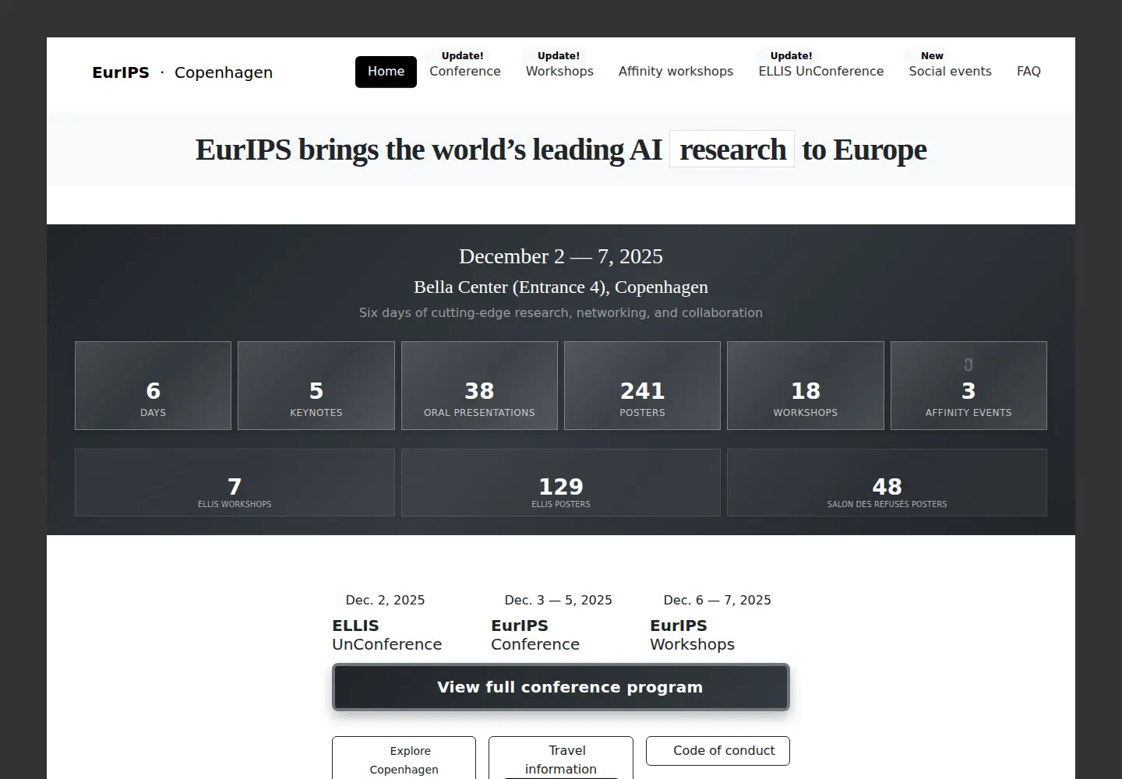The image size is (1122, 779).
Task: Open the 7 ELLIS Workshops card
Action: [x=235, y=482]
